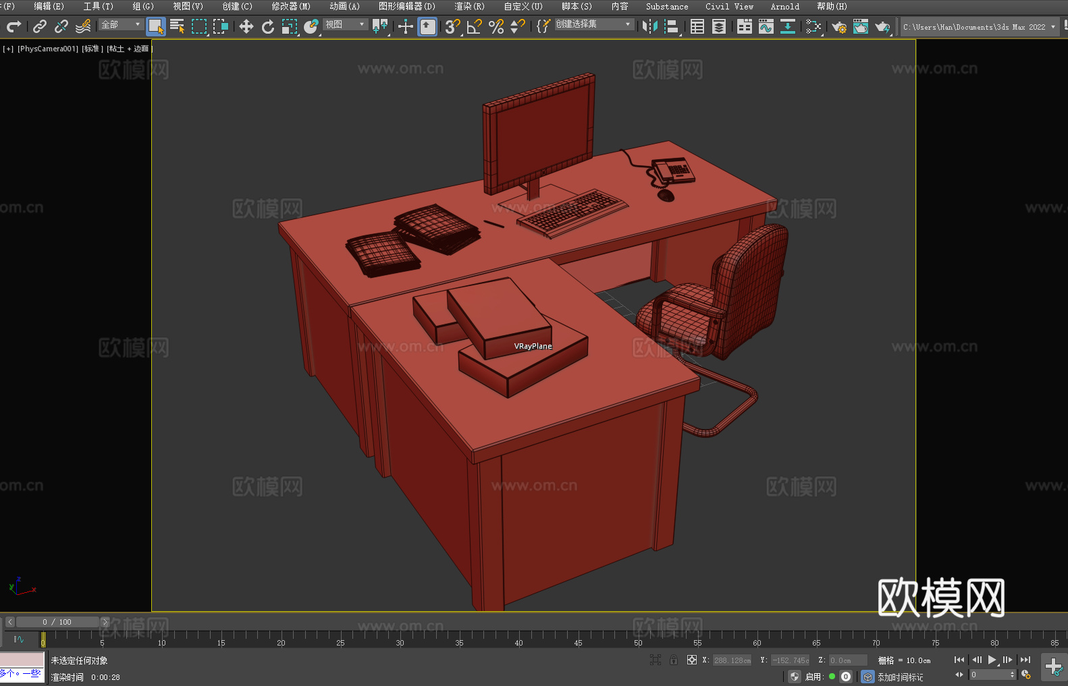Open 编辑(E) menu
This screenshot has width=1068, height=686.
[x=49, y=6]
